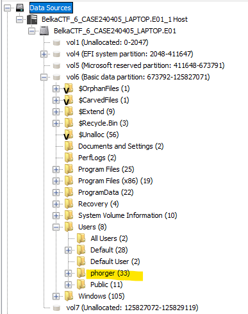
Task: Click the $CarvedFiles virtual folder icon
Action: [69, 101]
